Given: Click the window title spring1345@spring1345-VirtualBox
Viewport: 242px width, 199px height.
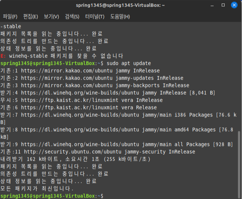Looking at the screenshot, I should pos(120,5).
